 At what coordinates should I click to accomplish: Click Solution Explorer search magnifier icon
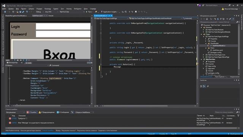237,22
